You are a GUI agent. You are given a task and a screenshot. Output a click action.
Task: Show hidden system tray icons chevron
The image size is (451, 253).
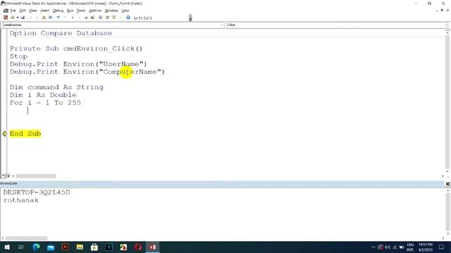pyautogui.click(x=373, y=247)
